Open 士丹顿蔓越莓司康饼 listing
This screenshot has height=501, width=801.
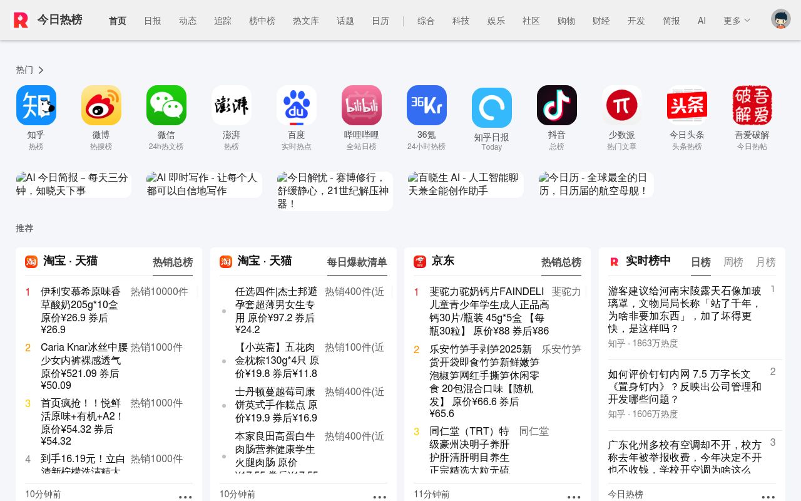(277, 405)
